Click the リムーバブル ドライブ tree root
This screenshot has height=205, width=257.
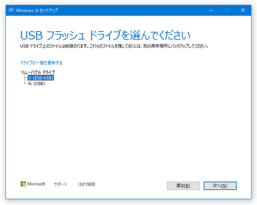[38, 72]
